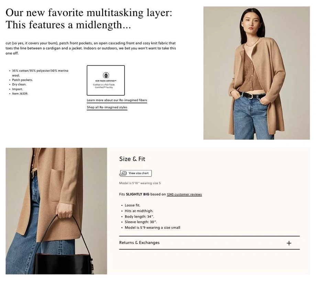Select the photo showing black handbag

[56, 211]
